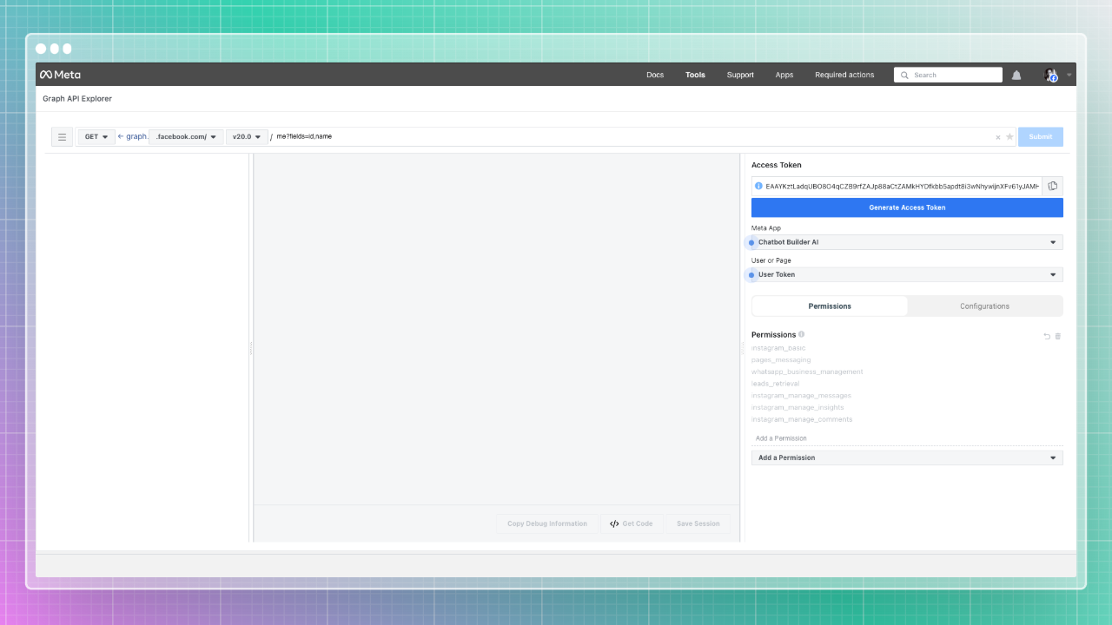This screenshot has width=1112, height=625.
Task: Expand the User Token dropdown
Action: tap(907, 274)
